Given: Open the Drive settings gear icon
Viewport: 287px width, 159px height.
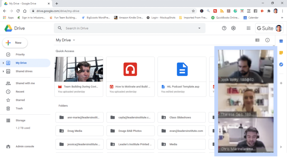Looking at the screenshot, I should click(x=233, y=28).
